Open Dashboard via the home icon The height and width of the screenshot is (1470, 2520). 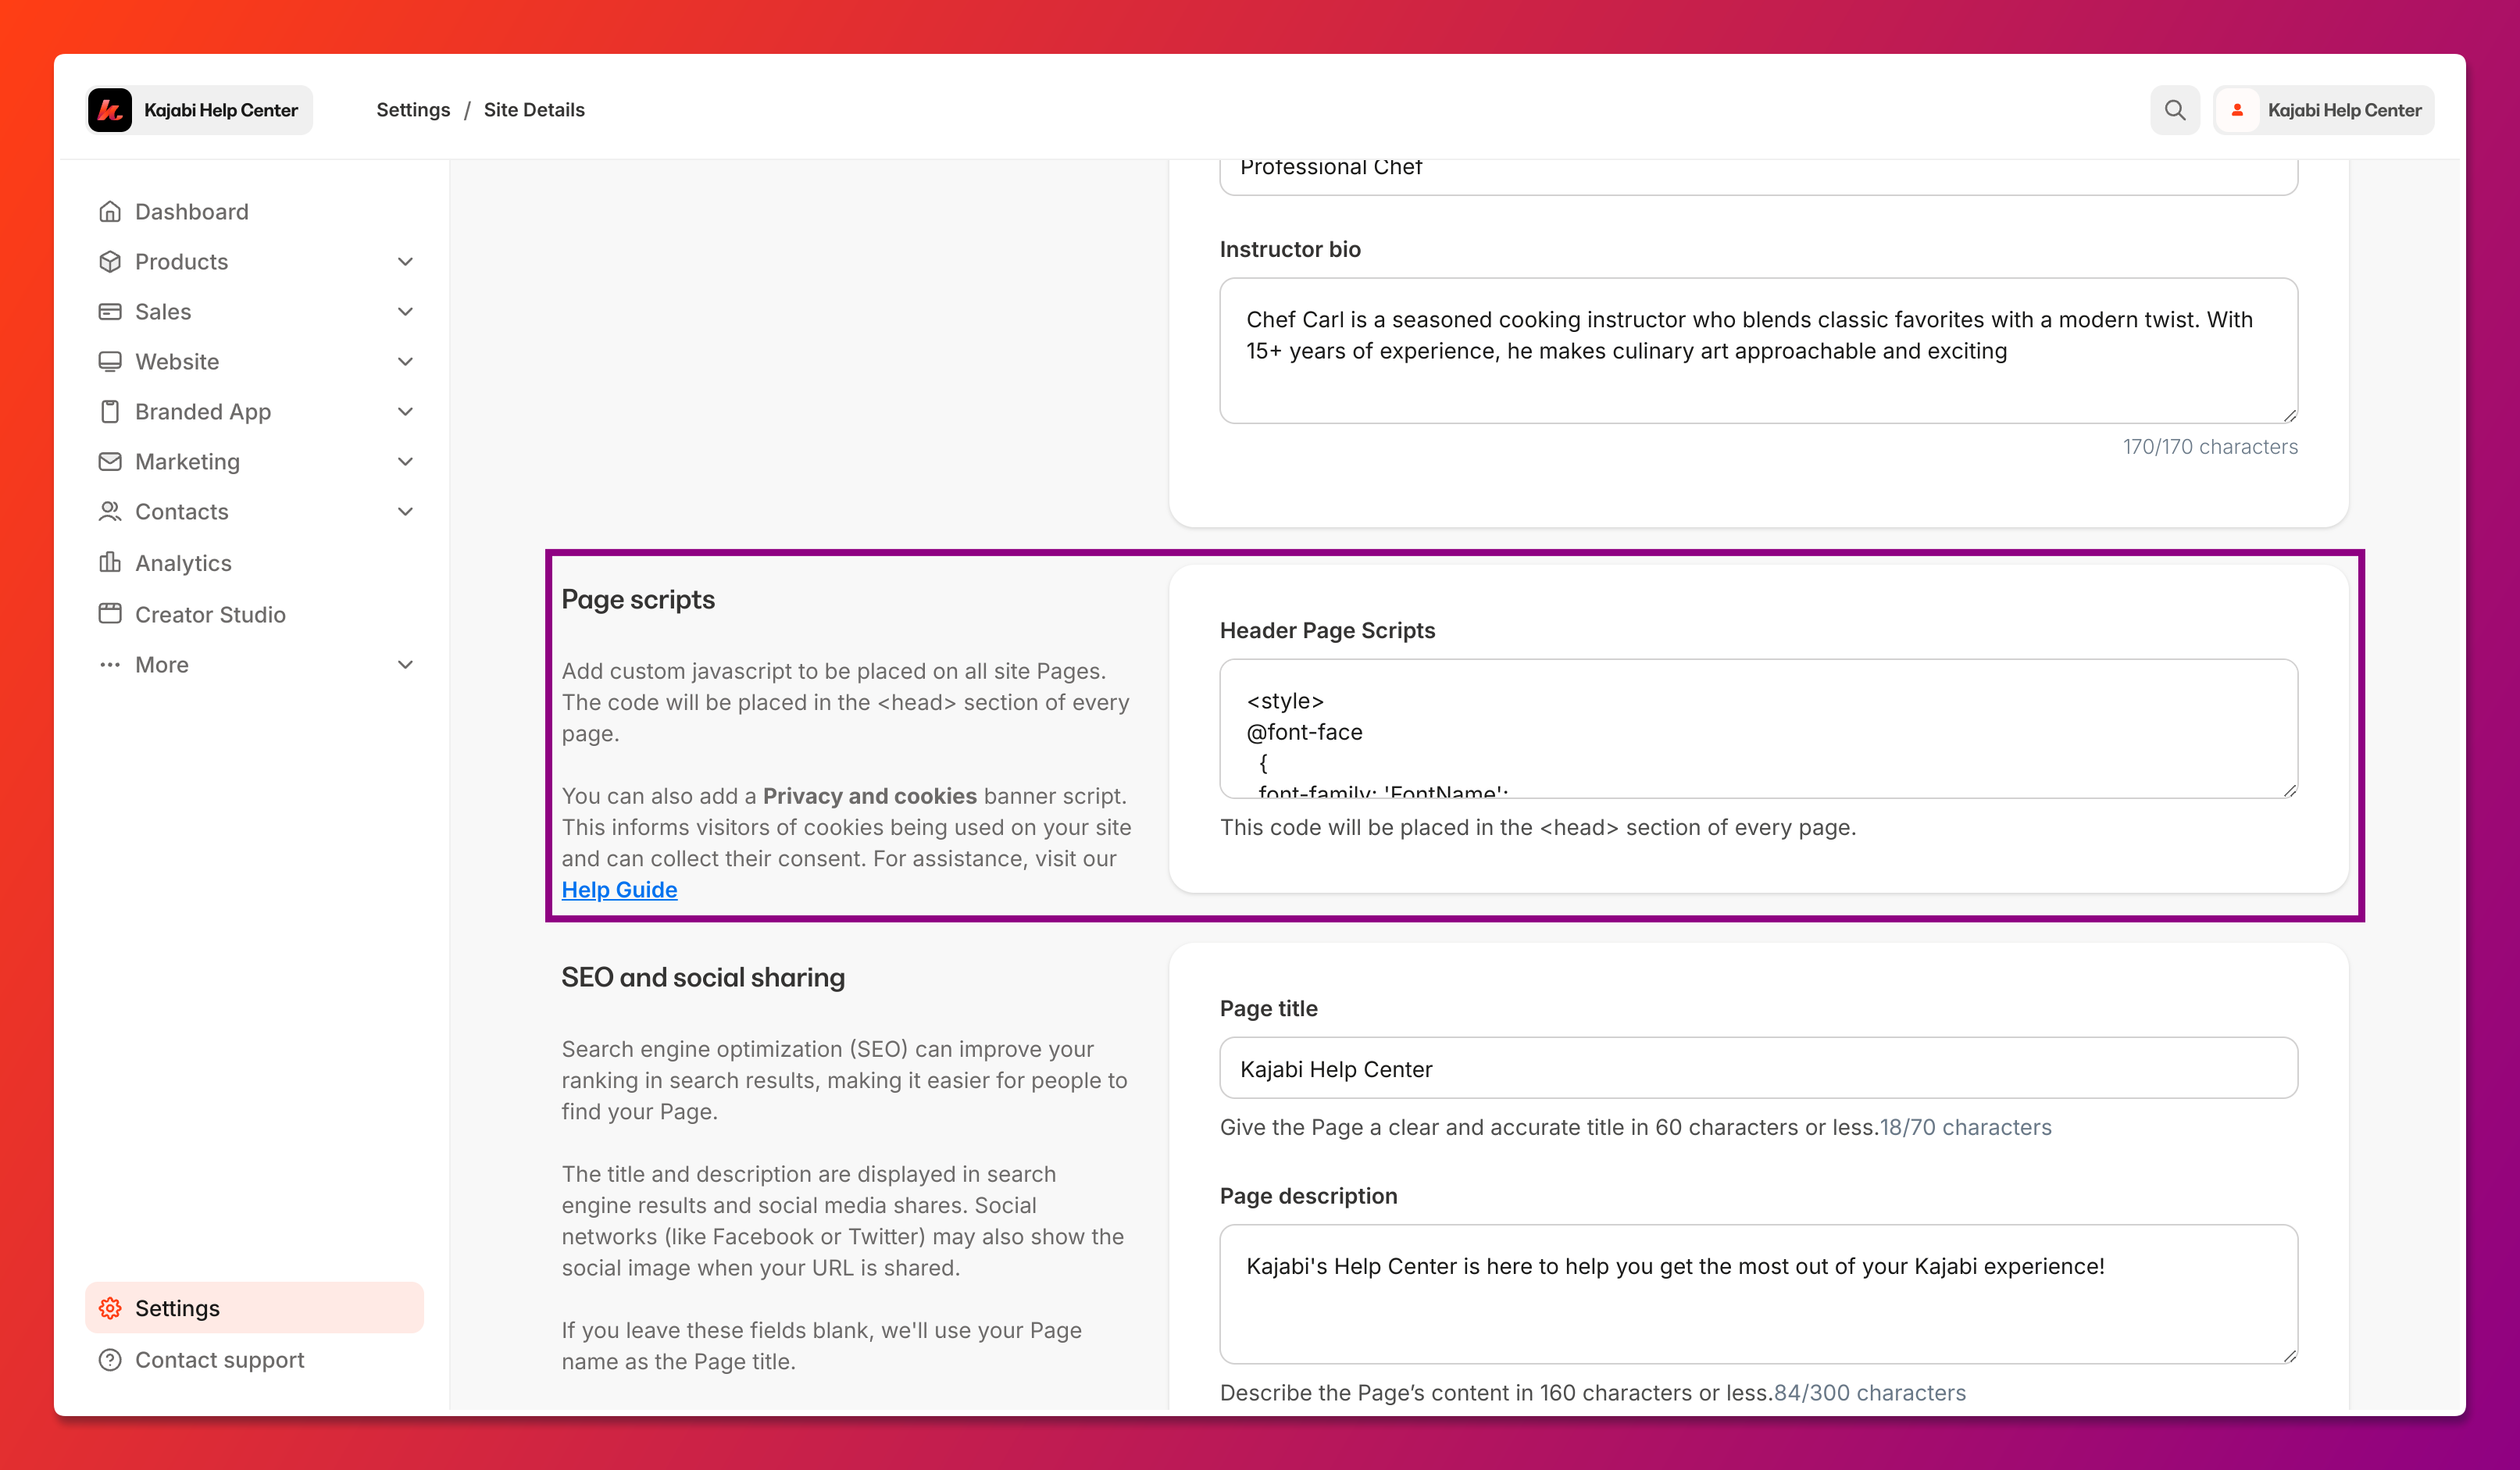tap(110, 212)
